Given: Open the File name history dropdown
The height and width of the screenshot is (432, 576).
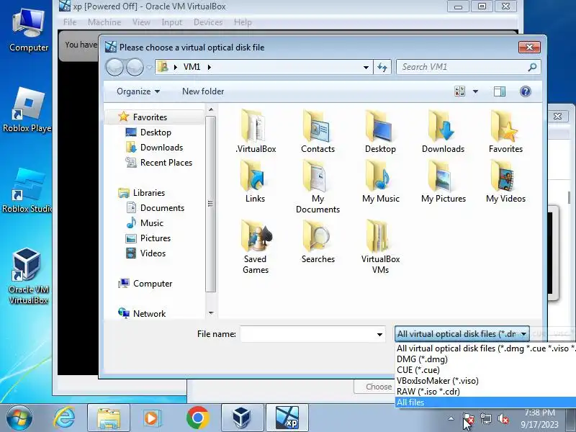Looking at the screenshot, I should [x=379, y=334].
